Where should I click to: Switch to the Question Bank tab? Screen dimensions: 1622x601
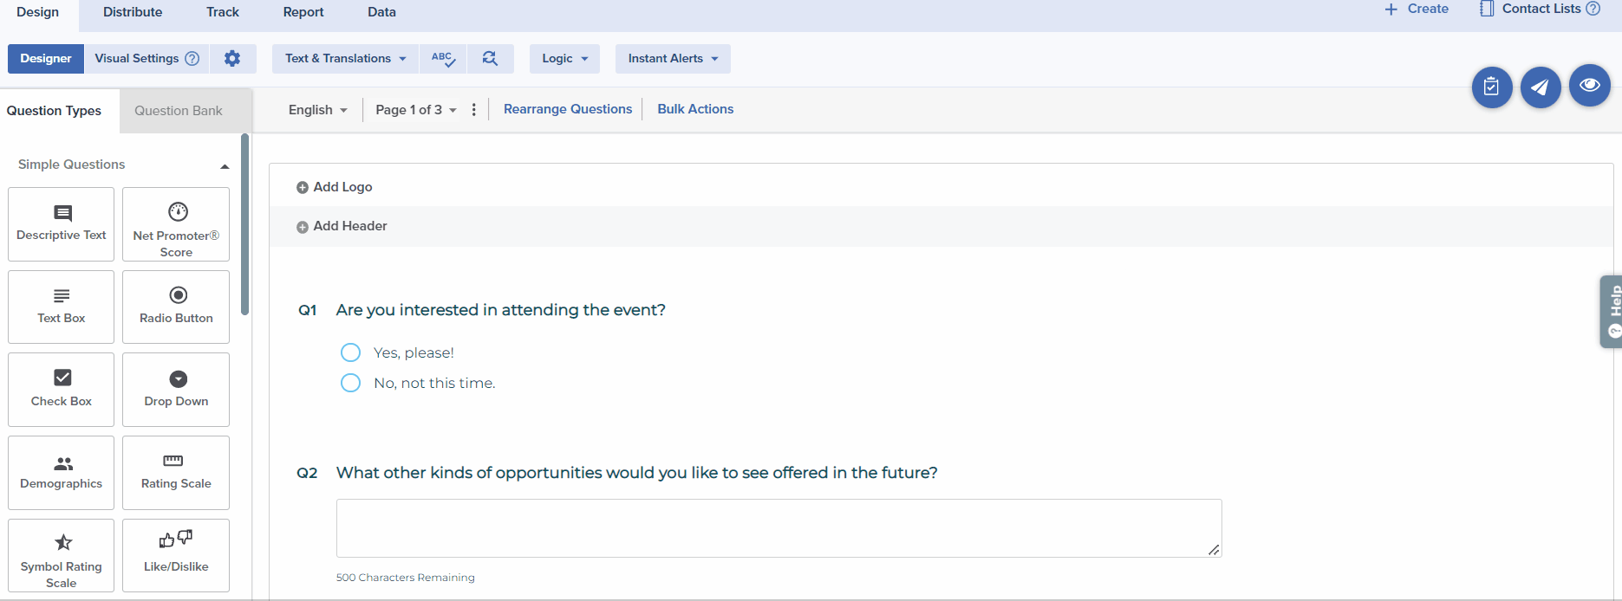[x=177, y=110]
